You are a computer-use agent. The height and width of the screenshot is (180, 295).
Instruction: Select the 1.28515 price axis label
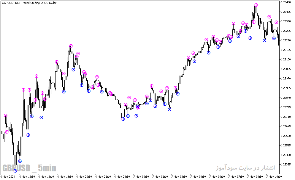click(286, 145)
